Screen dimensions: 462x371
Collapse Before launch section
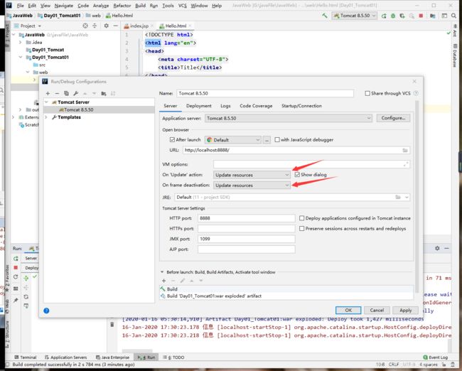tap(162, 272)
